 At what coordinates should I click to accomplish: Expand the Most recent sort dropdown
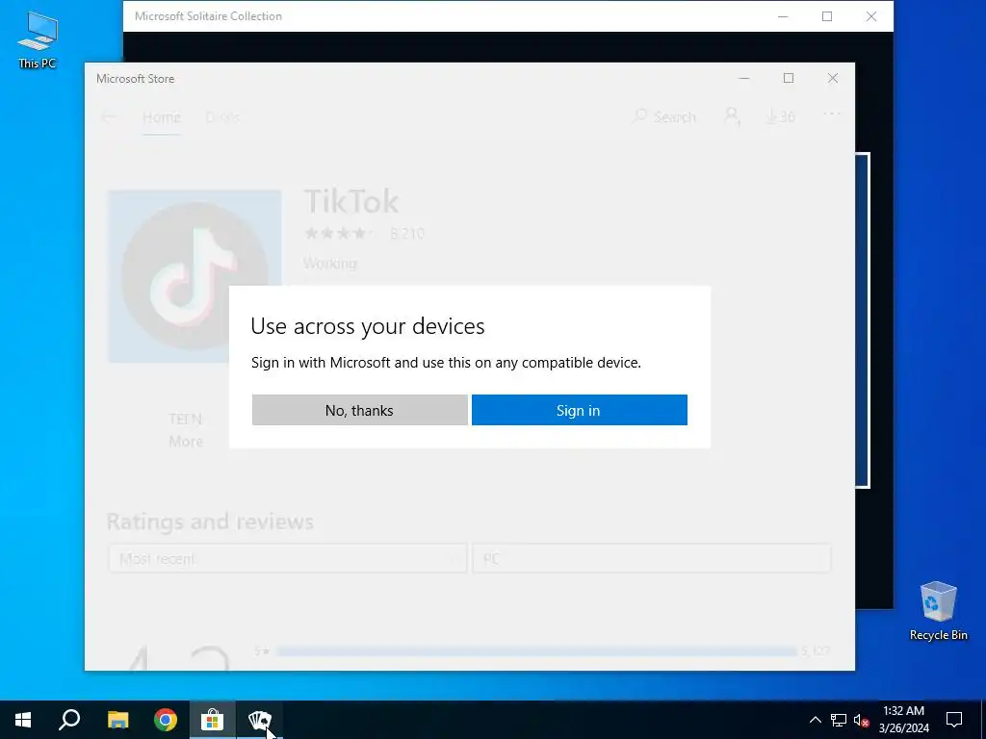[x=287, y=559]
